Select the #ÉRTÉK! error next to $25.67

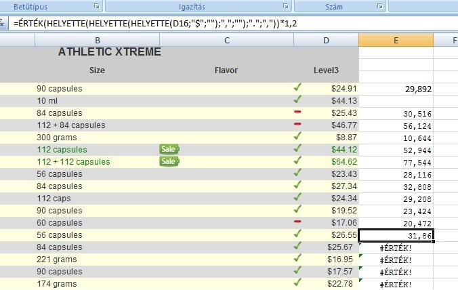pos(396,248)
